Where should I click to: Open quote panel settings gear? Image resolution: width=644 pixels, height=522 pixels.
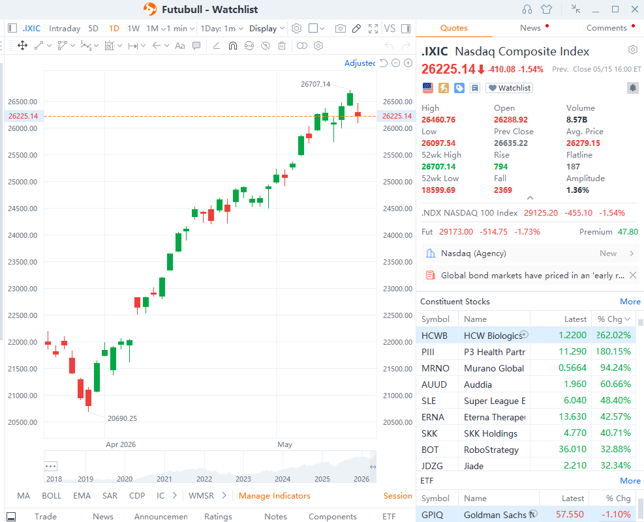[632, 50]
